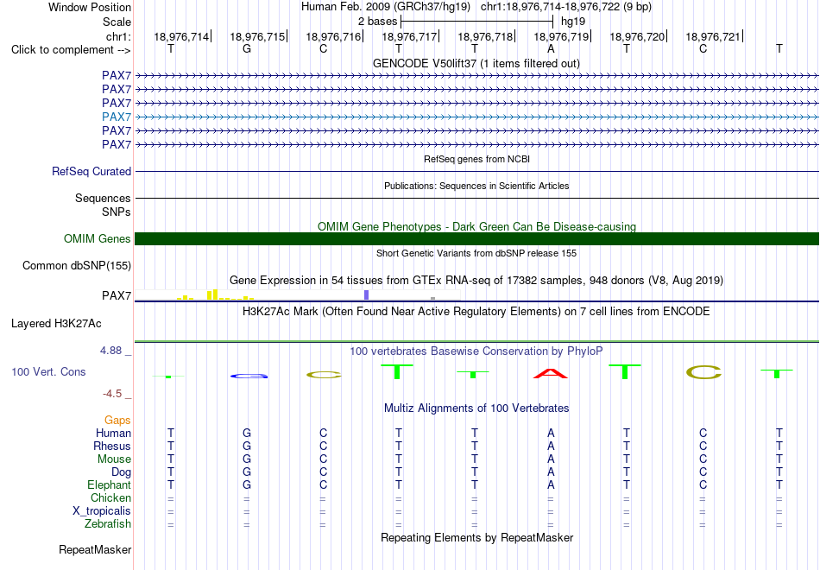Click position text 'chr1:18,976,714-18,976,722 (9 bp)'
This screenshot has width=820, height=570.
[566, 7]
